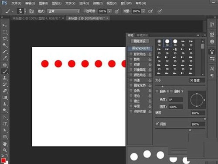Click the 角度 angle input field
The height and width of the screenshot is (164, 218).
point(175,100)
